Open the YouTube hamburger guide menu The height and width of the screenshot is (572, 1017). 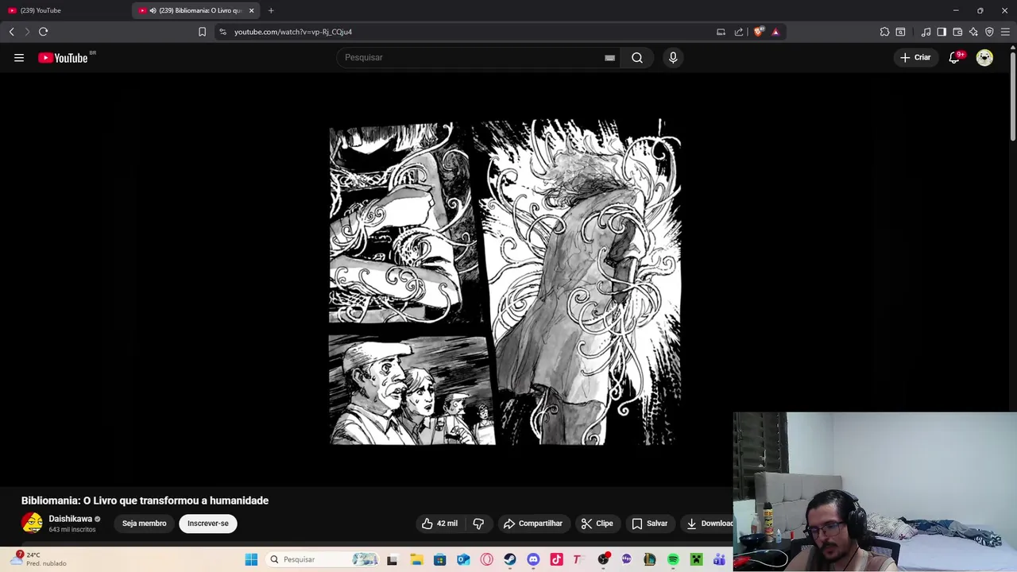click(19, 57)
